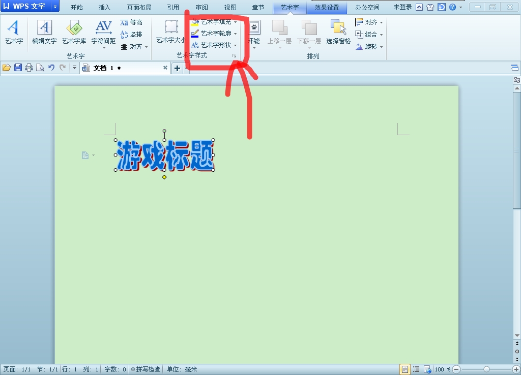
Task: Redo with the grey arrow icon
Action: (63, 68)
